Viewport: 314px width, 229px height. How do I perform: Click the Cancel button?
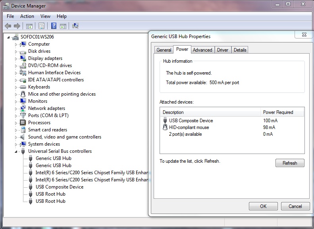click(295, 206)
